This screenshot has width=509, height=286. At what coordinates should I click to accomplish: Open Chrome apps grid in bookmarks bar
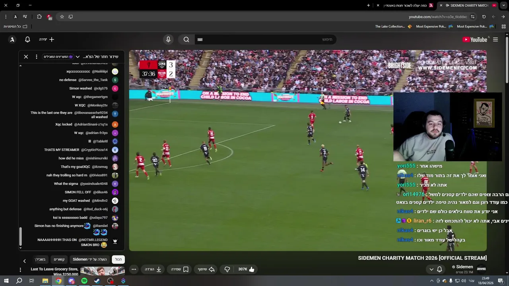click(503, 26)
